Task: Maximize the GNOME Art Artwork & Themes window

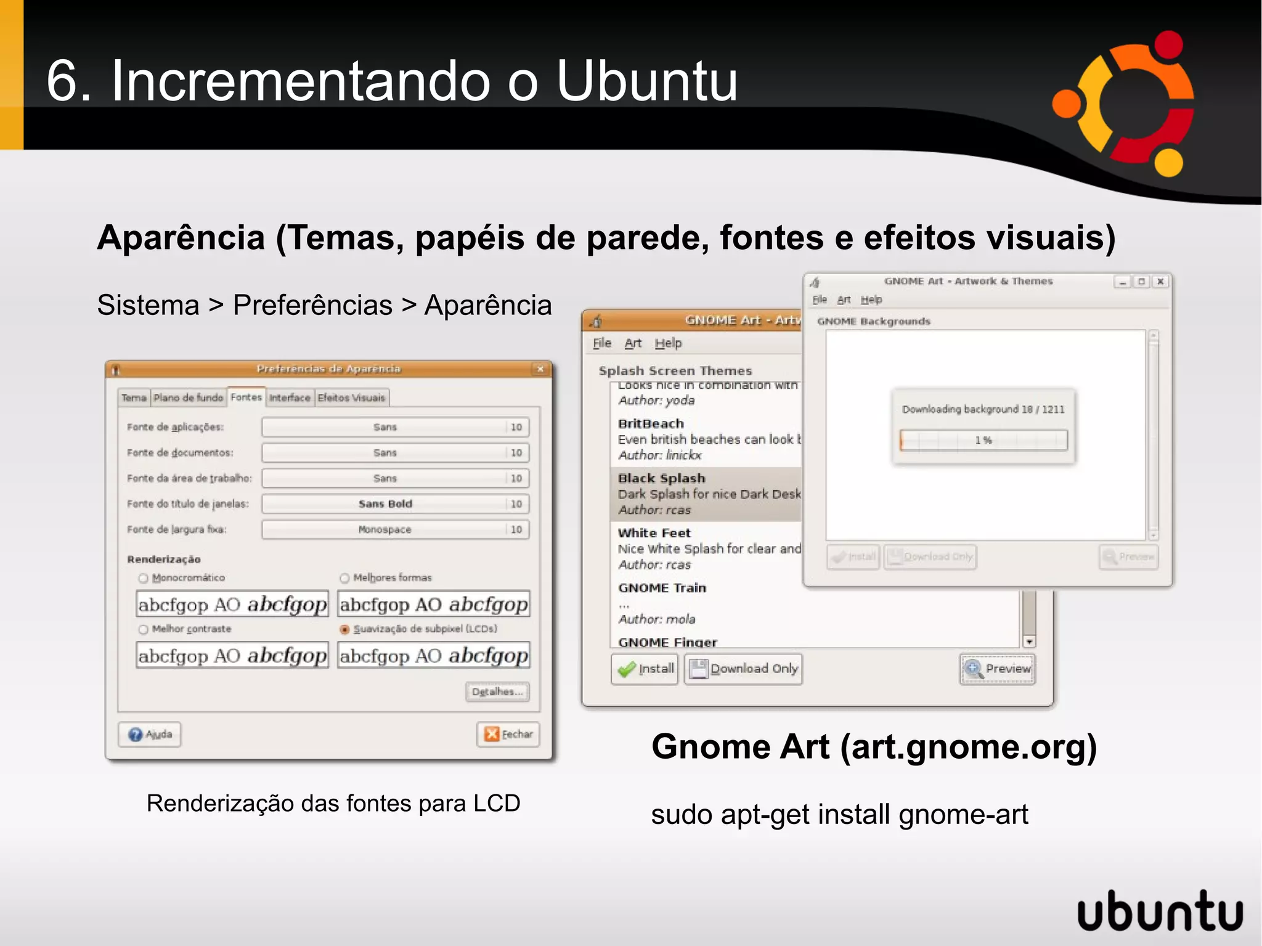Action: [x=1141, y=282]
